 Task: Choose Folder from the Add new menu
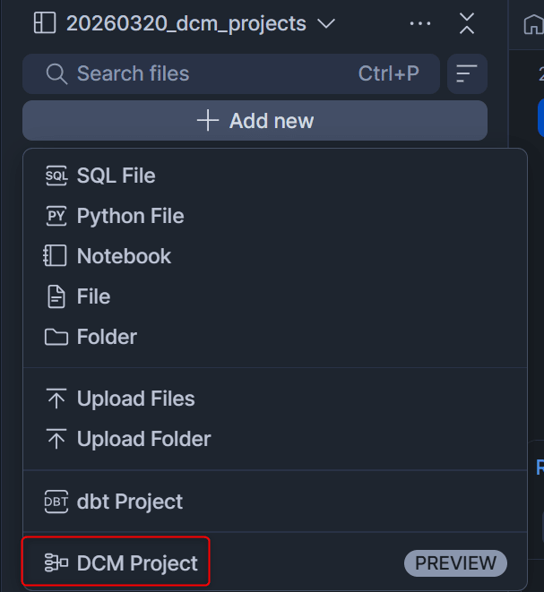107,338
